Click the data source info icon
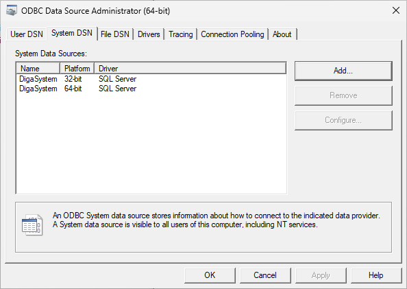Screen dimensions: 407x289 click(x=32, y=225)
